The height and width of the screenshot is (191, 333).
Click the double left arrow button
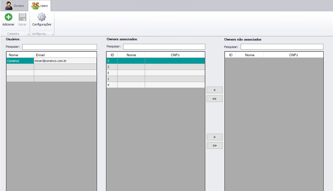(215, 99)
